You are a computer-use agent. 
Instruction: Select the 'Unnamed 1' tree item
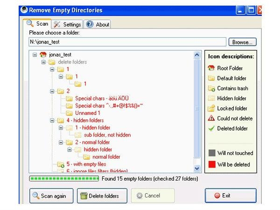pos(88,113)
